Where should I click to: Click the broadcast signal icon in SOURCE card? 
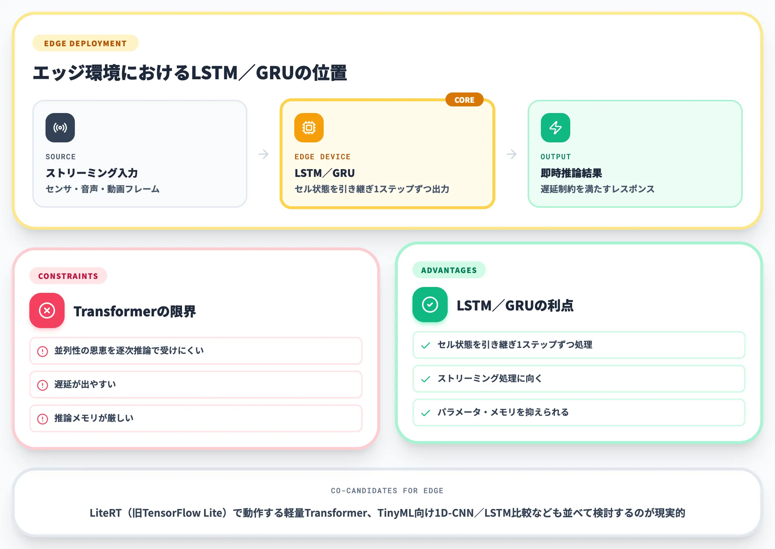60,128
